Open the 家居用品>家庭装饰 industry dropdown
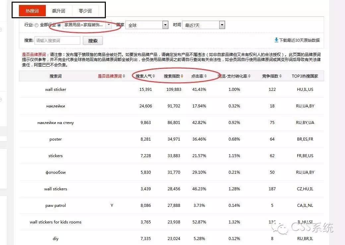The image size is (345, 245). pos(87,25)
